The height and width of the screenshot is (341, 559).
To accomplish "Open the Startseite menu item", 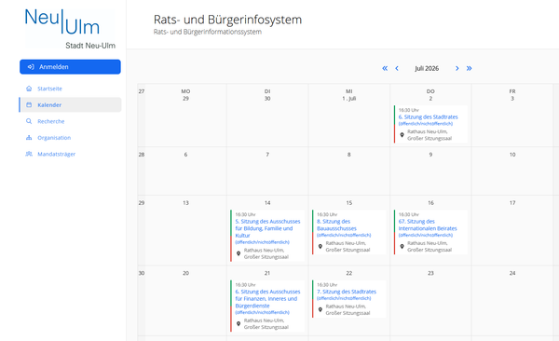I will (49, 89).
